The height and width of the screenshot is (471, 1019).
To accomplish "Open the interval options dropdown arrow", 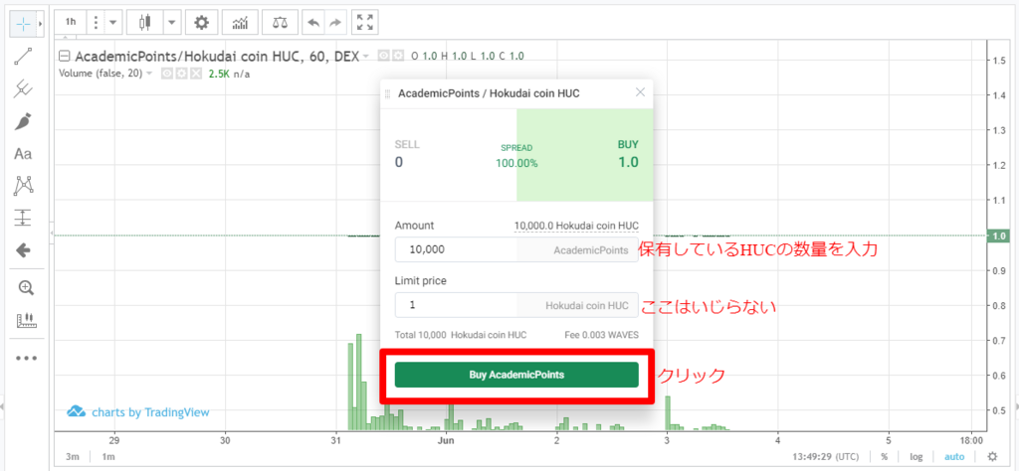I will [113, 22].
